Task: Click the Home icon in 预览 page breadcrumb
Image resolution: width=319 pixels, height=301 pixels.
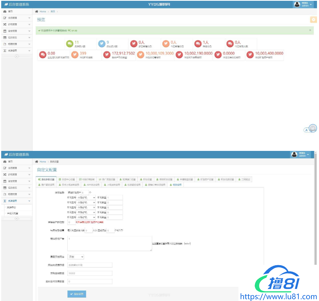Action: 37,12
